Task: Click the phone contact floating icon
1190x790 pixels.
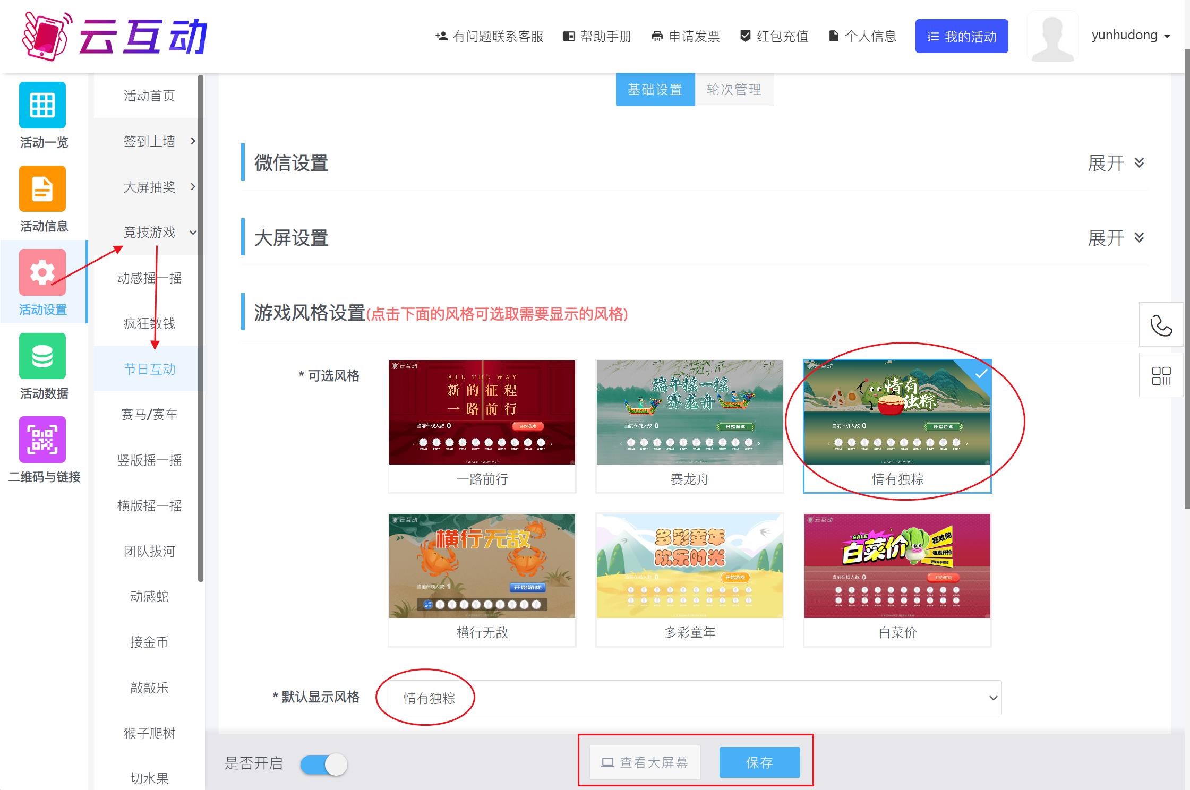Action: click(1161, 325)
